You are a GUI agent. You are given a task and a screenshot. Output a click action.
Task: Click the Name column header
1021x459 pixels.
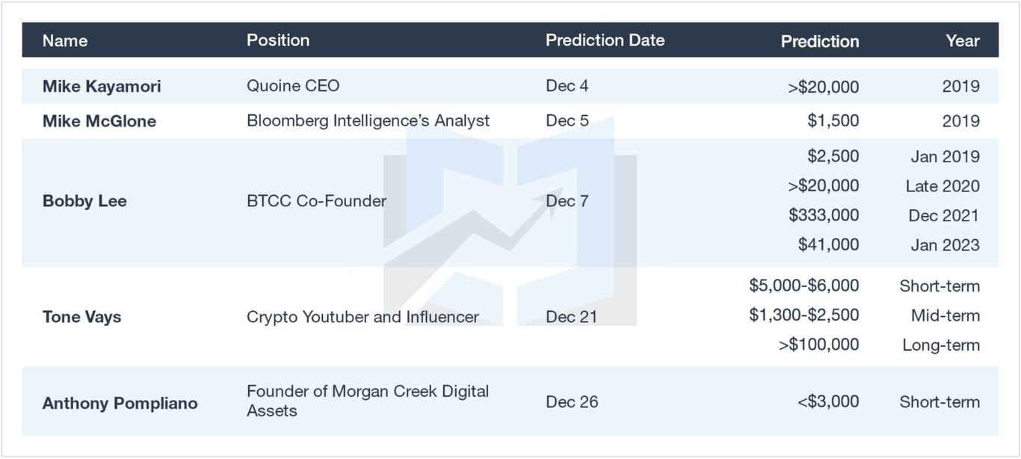pos(65,40)
